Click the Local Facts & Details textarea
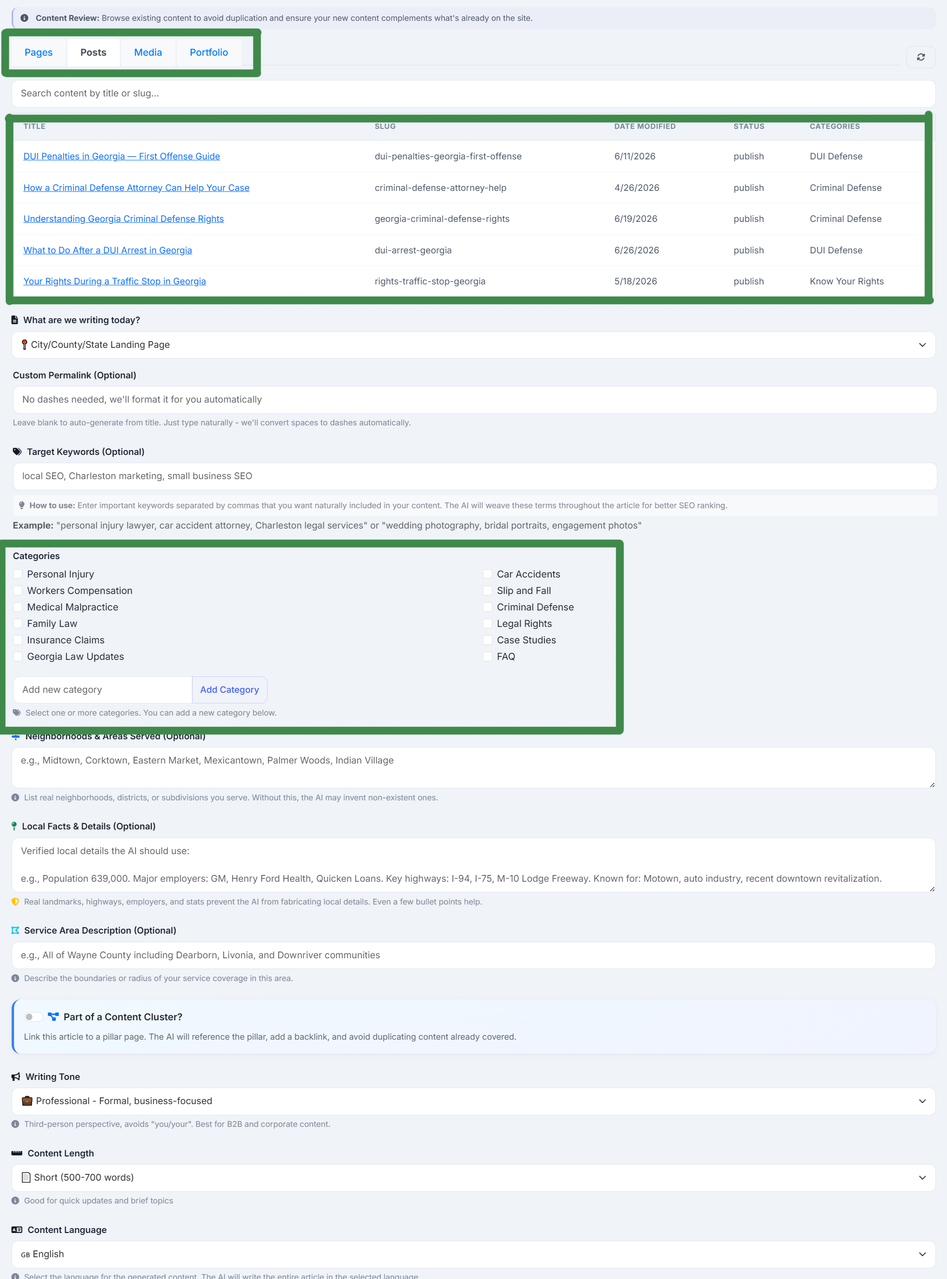The width and height of the screenshot is (947, 1279). pos(473,865)
